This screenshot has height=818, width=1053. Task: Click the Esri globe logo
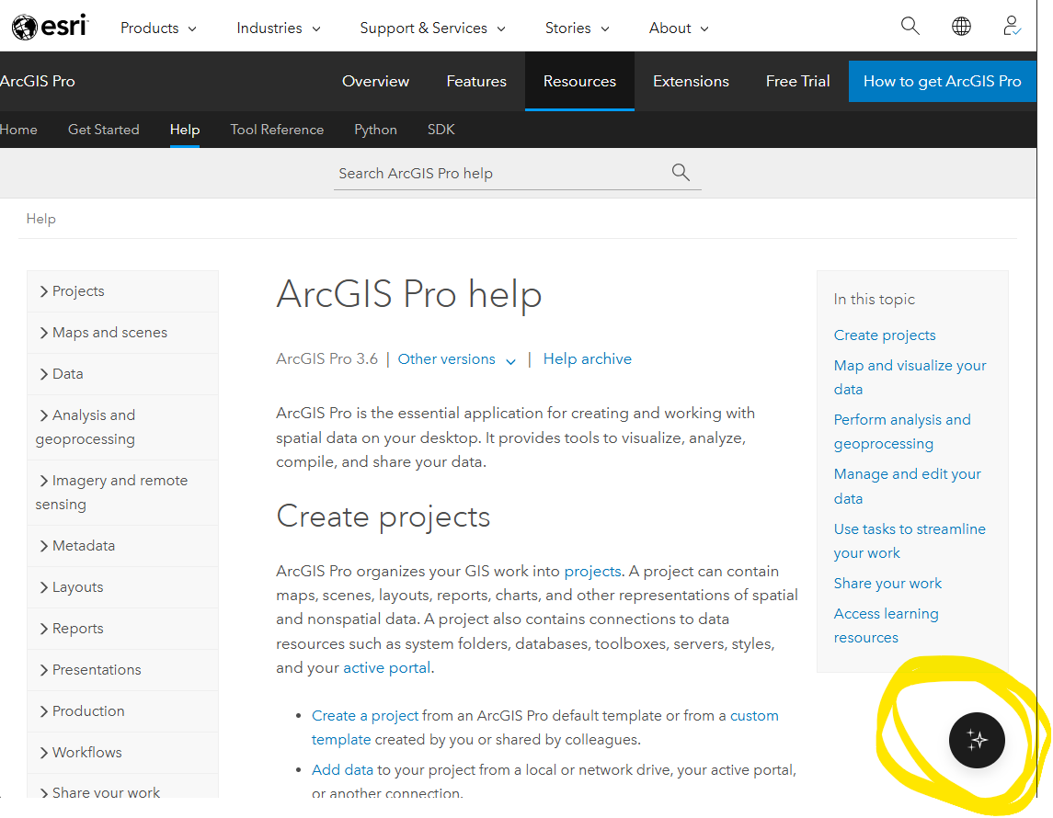[51, 27]
